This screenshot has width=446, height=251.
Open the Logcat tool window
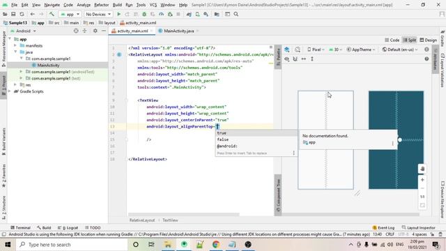68,228
